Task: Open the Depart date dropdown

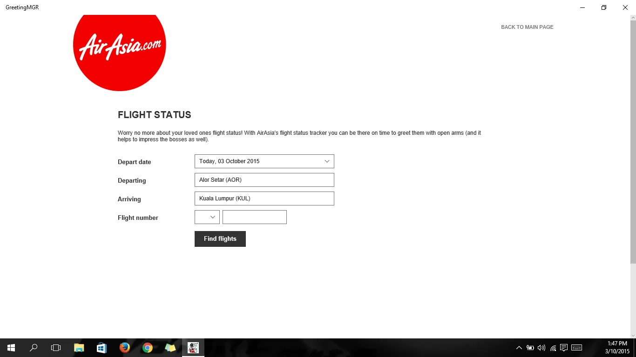Action: click(264, 161)
